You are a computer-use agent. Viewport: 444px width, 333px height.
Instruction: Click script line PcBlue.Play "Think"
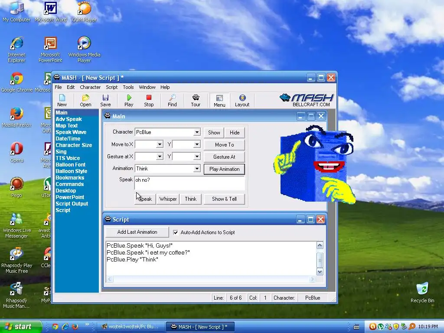pos(132,260)
